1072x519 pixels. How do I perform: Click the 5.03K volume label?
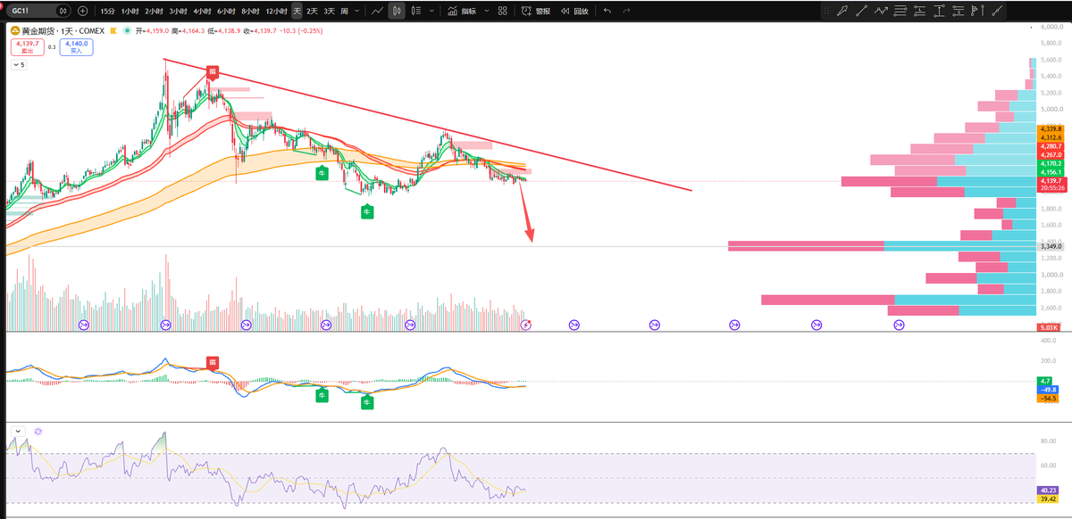point(1049,328)
